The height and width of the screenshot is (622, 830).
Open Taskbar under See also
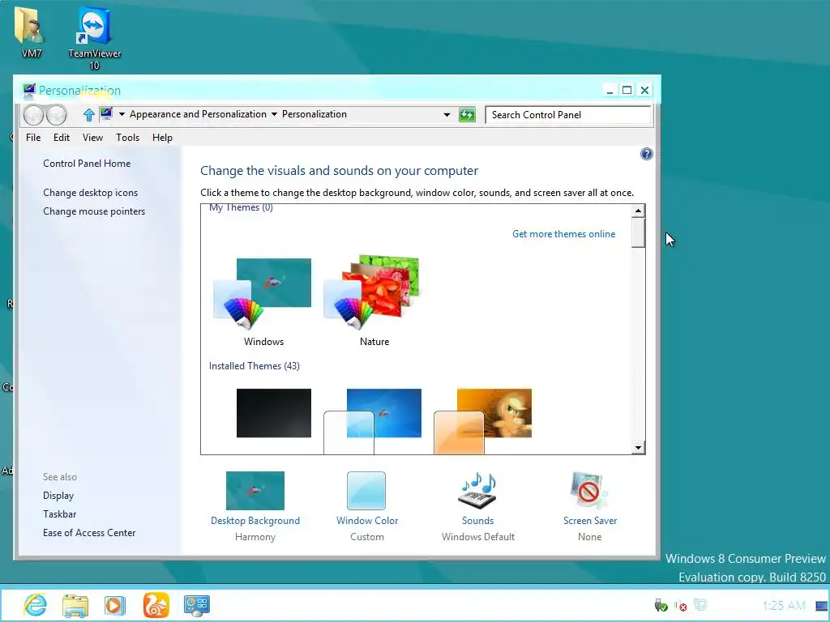(x=60, y=514)
